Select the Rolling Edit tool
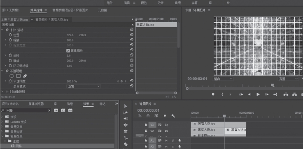The width and height of the screenshot is (303, 149). point(126,131)
